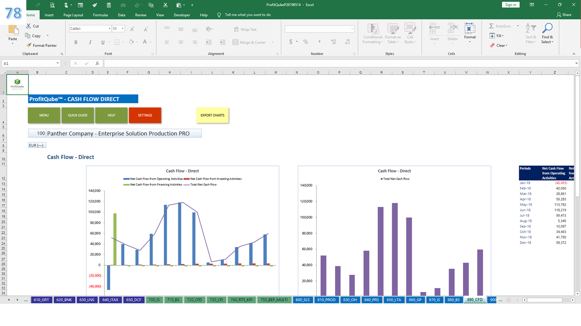Click Decrease Decimal icon

(347, 42)
